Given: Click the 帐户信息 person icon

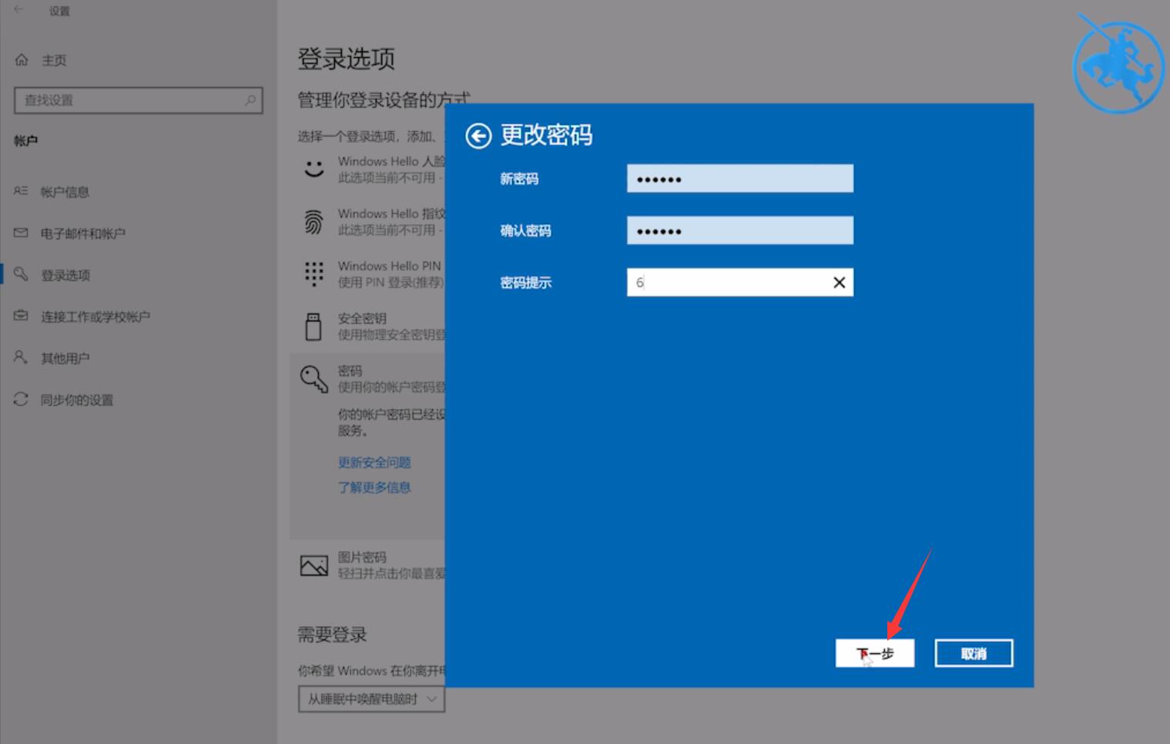Looking at the screenshot, I should pyautogui.click(x=21, y=191).
